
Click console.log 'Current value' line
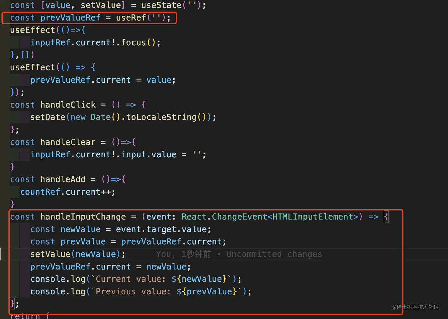136,279
